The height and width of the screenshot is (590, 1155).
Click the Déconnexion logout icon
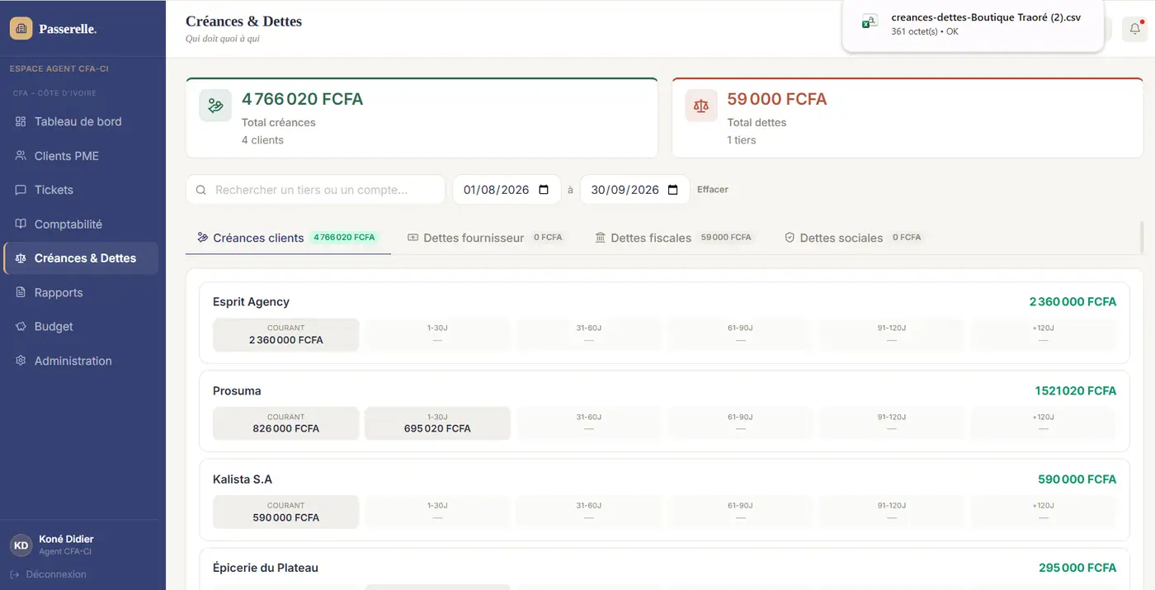[x=15, y=574]
